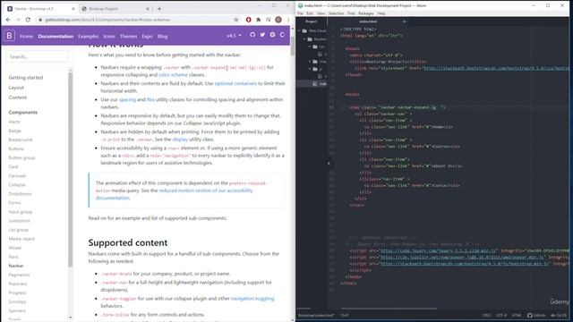The height and width of the screenshot is (322, 573).
Task: Open the Chrome three-dot menu
Action: (x=288, y=20)
